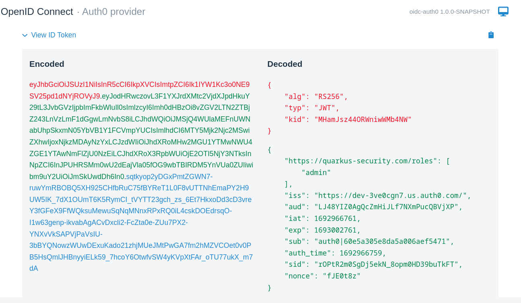521x303 pixels.
Task: Click the monitor icon in the header
Action: [x=503, y=11]
